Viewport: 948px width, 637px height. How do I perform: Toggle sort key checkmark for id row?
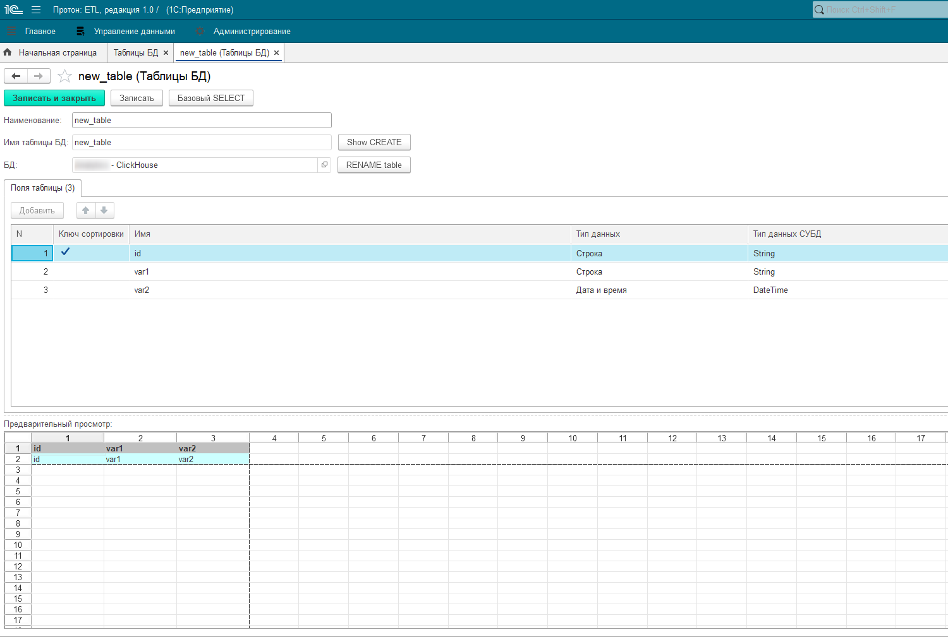(65, 252)
